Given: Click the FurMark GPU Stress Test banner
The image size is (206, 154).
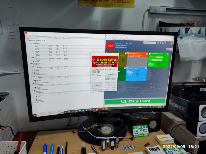Looking at the screenshot, I should coord(105,62).
